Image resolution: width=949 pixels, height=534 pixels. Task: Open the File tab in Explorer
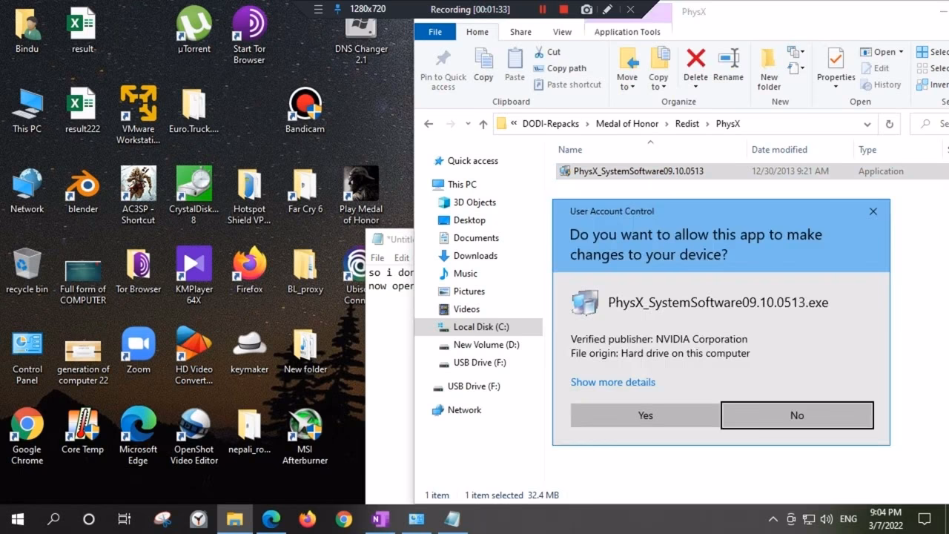(x=435, y=32)
